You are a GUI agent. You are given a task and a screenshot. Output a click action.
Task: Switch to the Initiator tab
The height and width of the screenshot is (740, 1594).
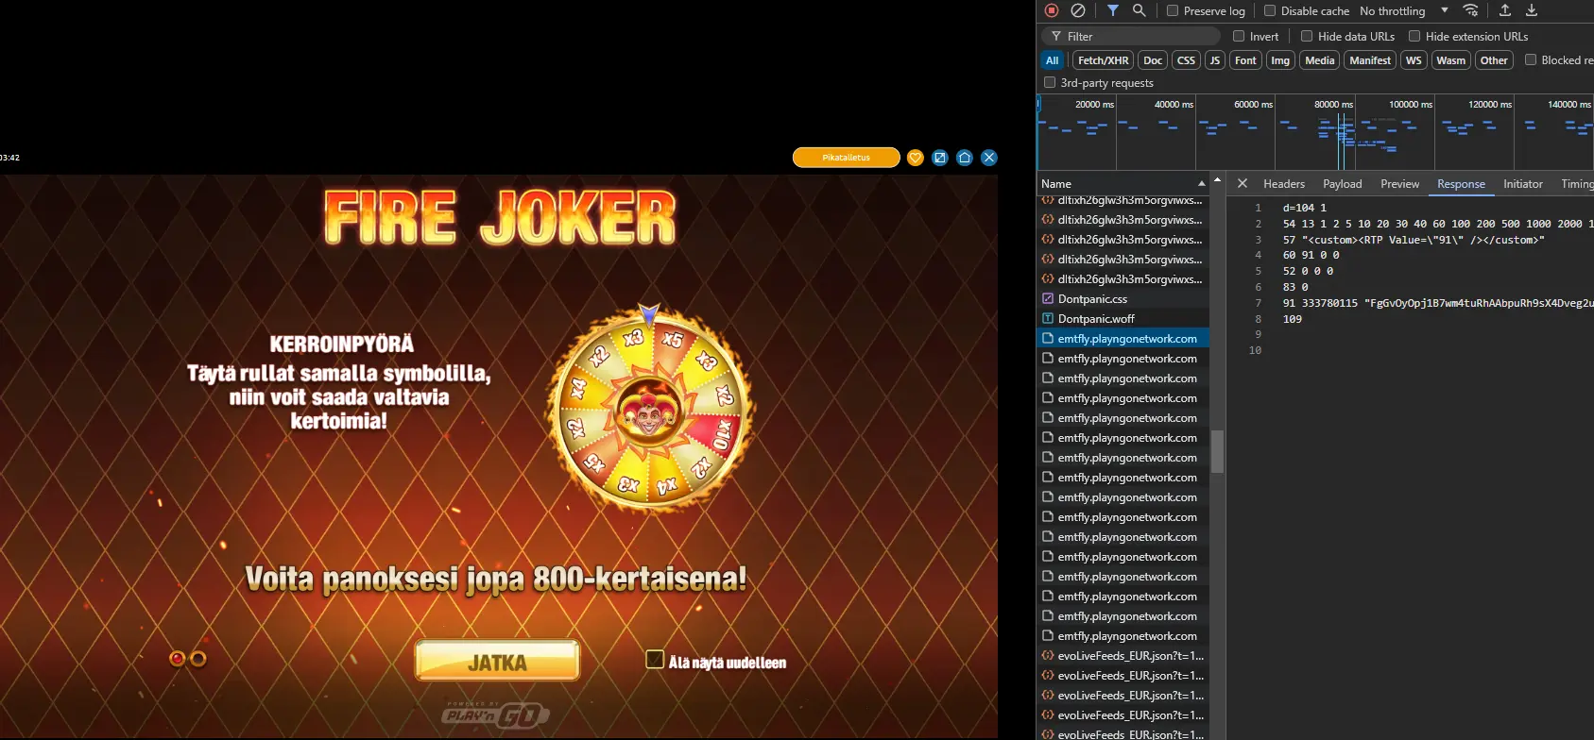pyautogui.click(x=1523, y=184)
